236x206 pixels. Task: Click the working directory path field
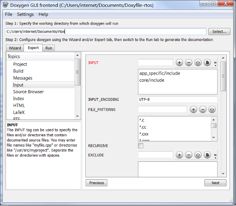[x=106, y=31]
